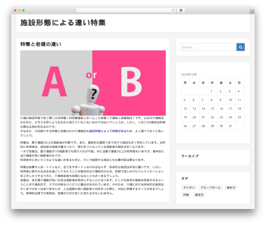Select the 特養 tag
Image resolution: width=266 pixels, height=225 pixels.
point(186,195)
